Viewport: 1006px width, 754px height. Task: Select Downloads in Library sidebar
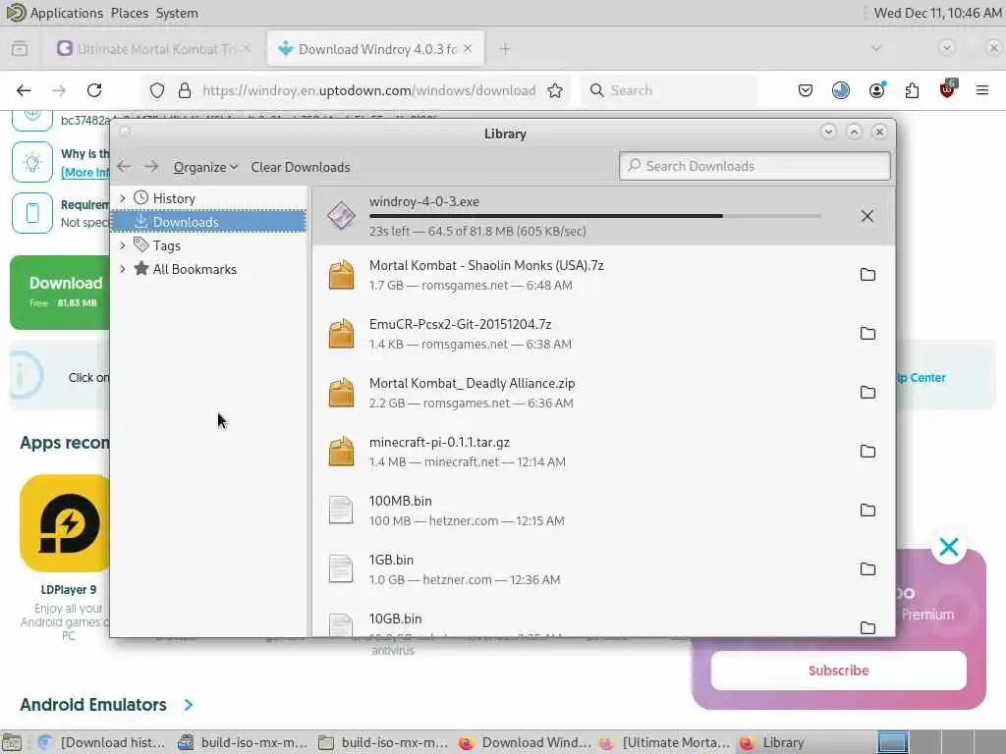point(208,222)
